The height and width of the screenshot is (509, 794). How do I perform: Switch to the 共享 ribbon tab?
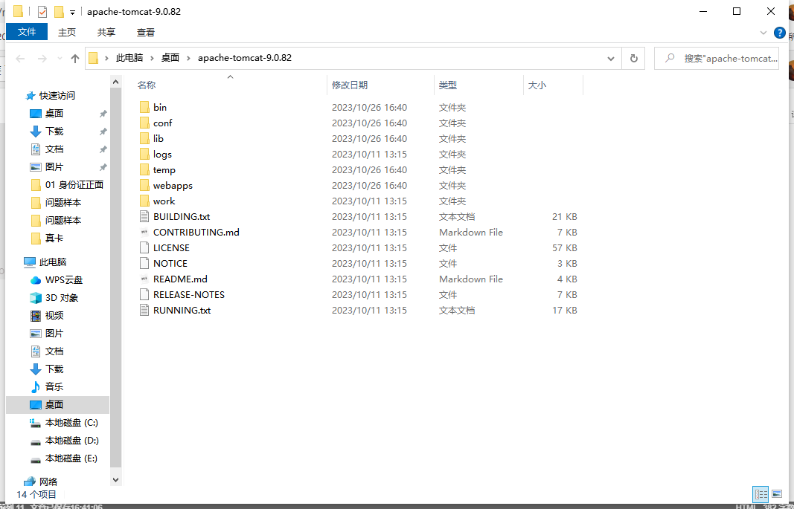pos(106,33)
